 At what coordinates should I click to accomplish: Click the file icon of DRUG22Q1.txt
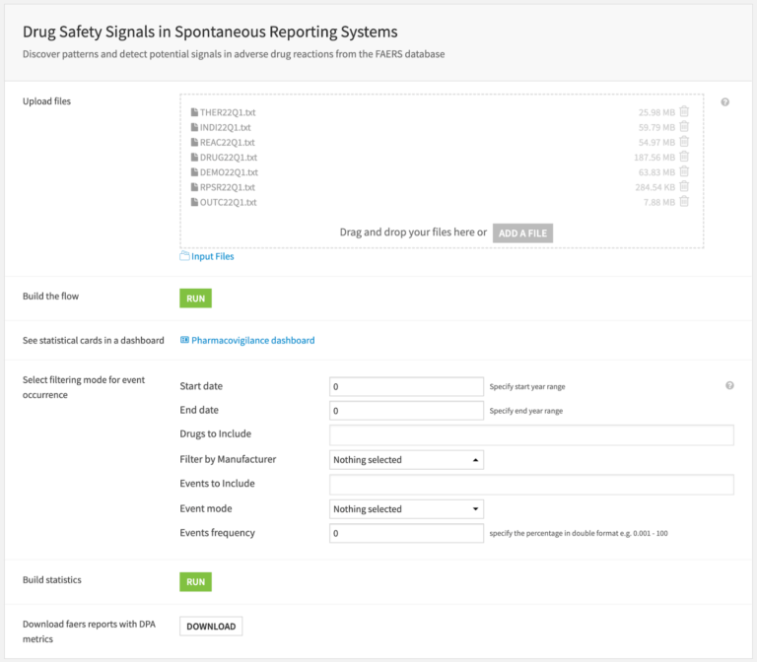tap(194, 158)
